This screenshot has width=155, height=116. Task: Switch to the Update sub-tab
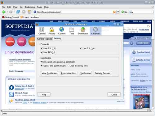(49, 39)
